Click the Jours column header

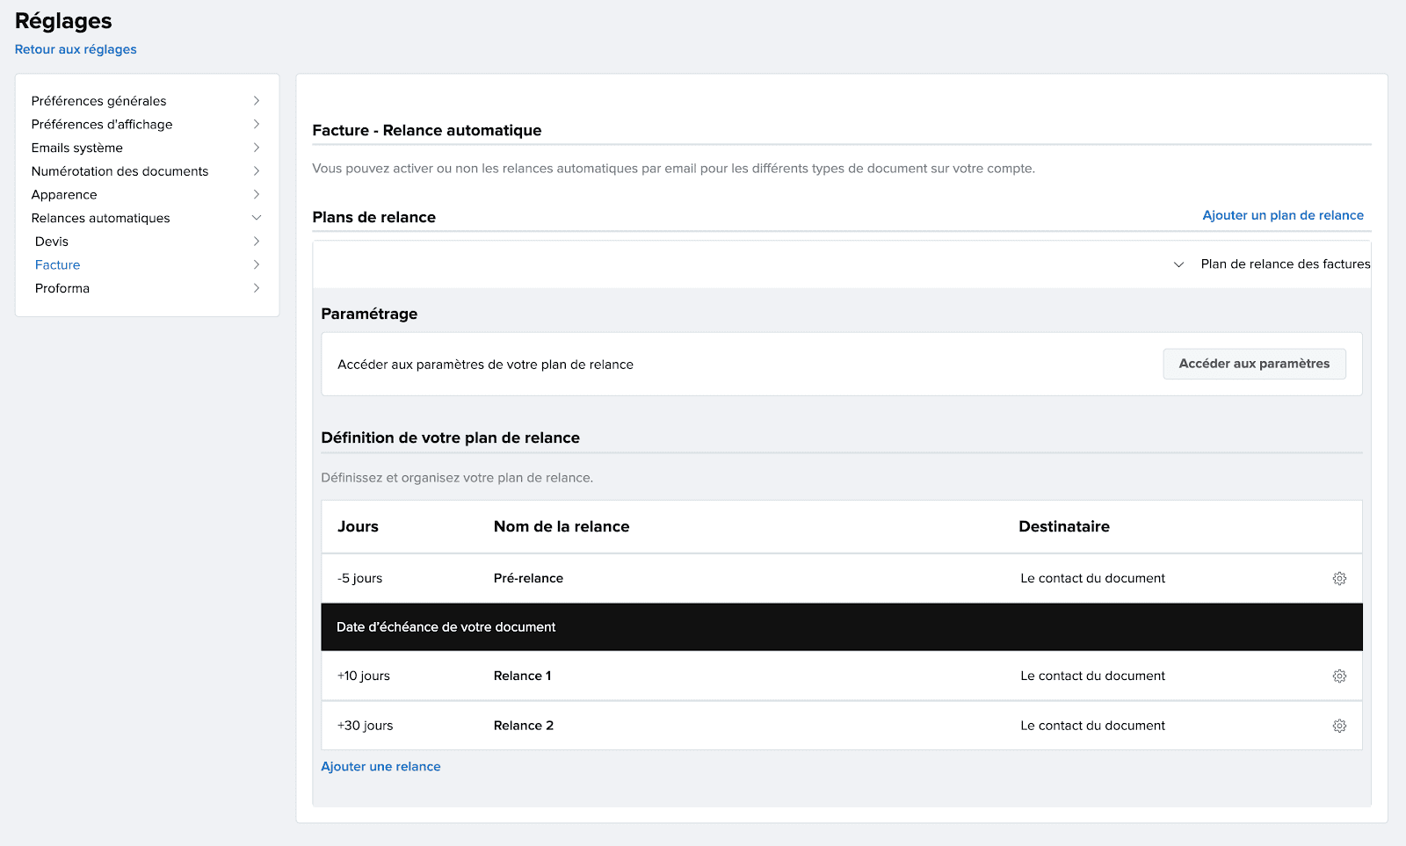(x=358, y=527)
